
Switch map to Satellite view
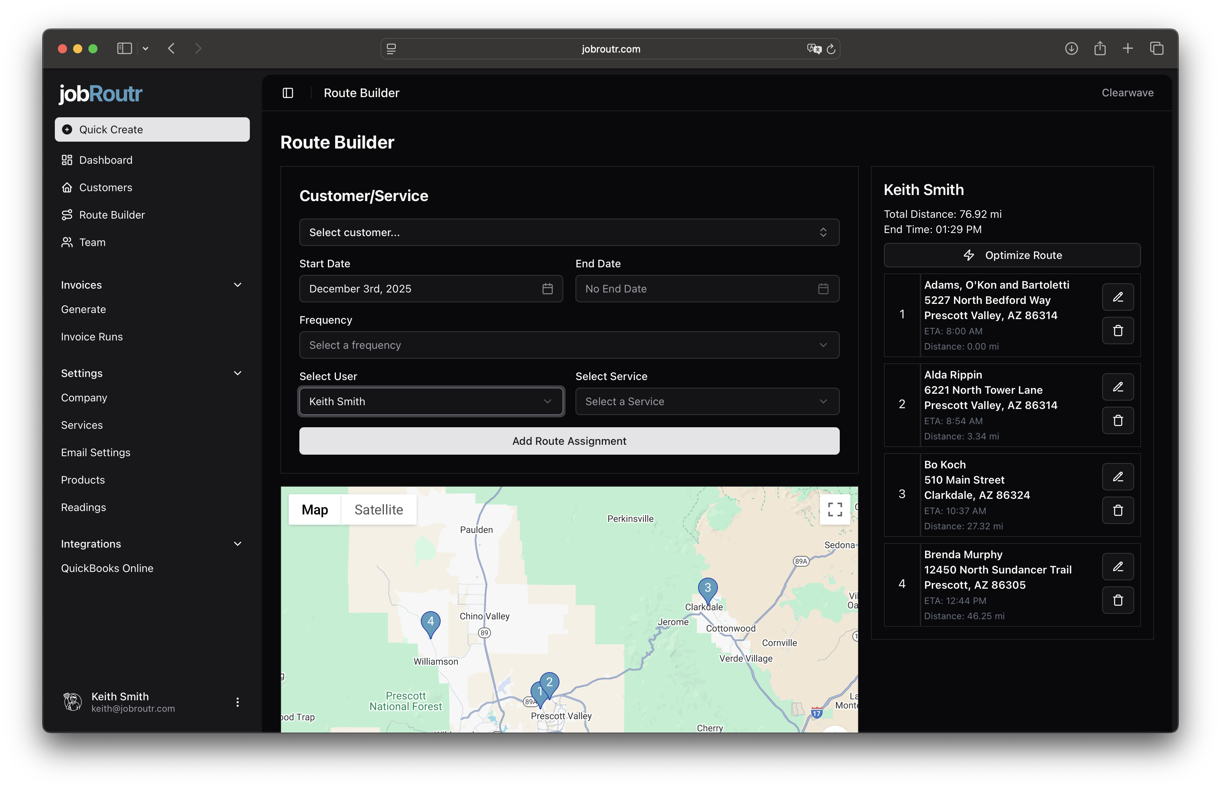click(379, 510)
